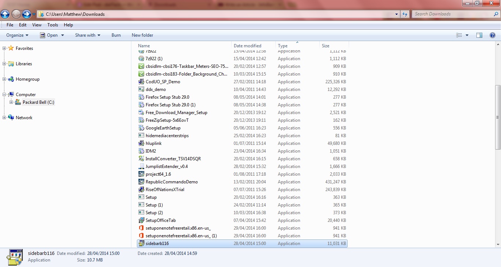Click the Firefox Setup Stub 29.0 icon
Image resolution: width=501 pixels, height=267 pixels.
click(x=141, y=97)
